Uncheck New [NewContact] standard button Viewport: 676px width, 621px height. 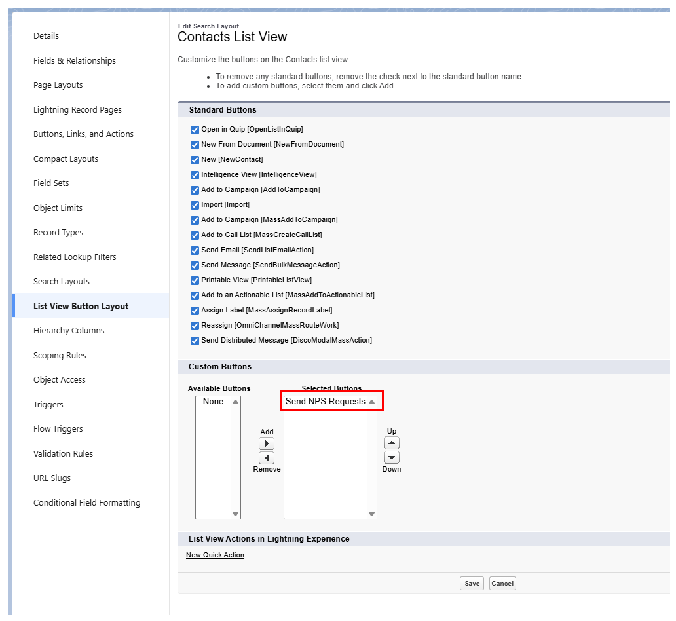click(195, 159)
